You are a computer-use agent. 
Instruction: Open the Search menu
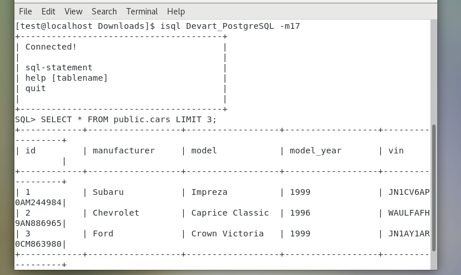point(104,12)
